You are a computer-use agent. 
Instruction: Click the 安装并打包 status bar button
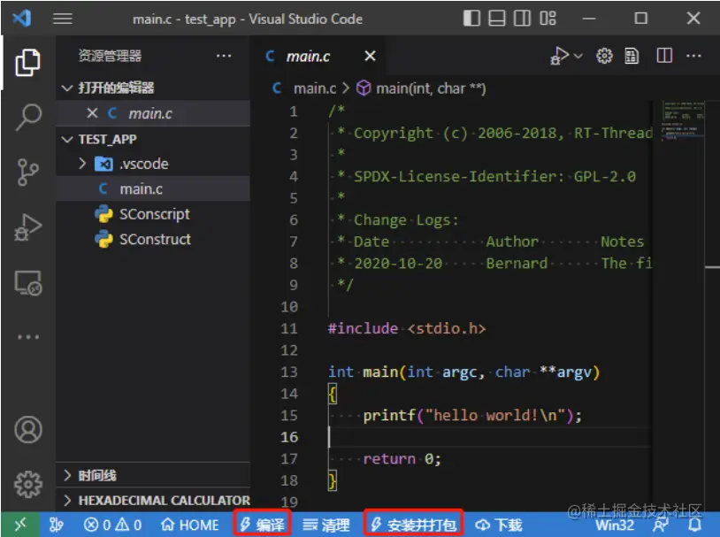tap(413, 524)
